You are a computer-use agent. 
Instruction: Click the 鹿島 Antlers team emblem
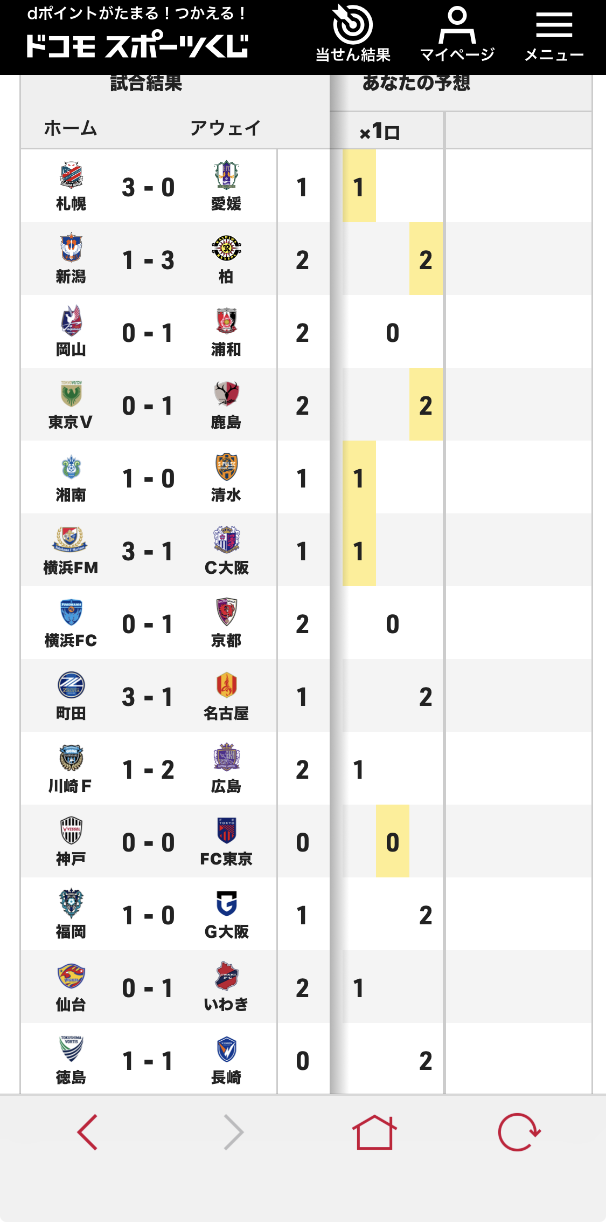tap(226, 394)
